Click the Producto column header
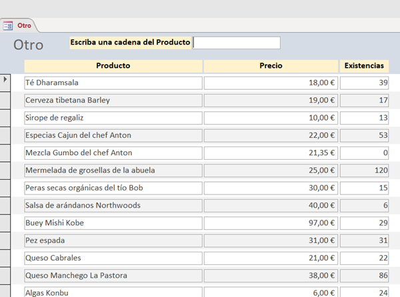Viewport: 400px width, 297px height. click(113, 66)
